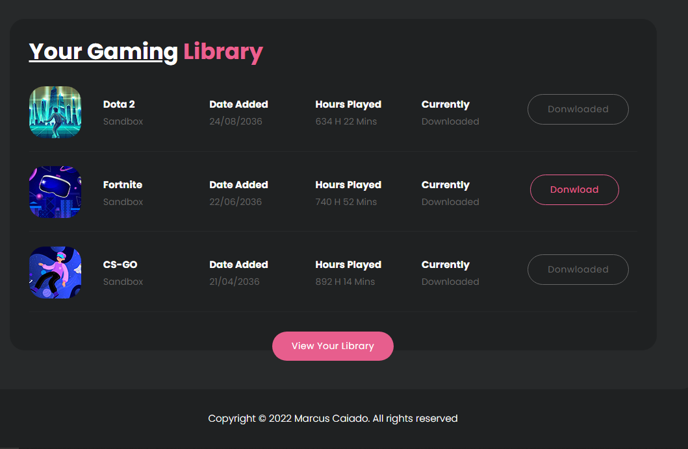Click the Copyright 2022 Marcus Caiado footer
The height and width of the screenshot is (449, 688).
(x=333, y=419)
